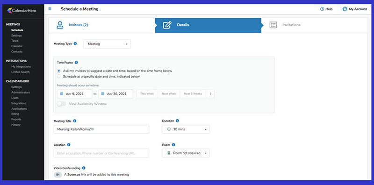This screenshot has height=185, width=374.
Task: Open more time frame options (three dots)
Action: 210,94
